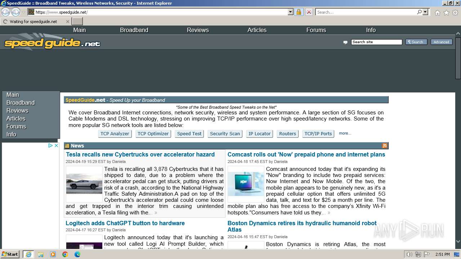This screenshot has height=259, width=461.
Task: Click the speedguide.net logo
Action: (52, 42)
